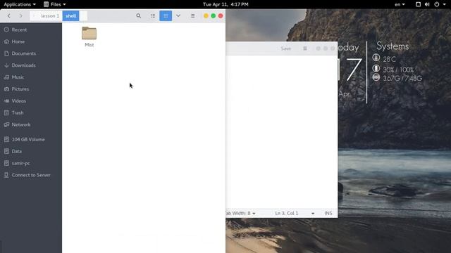Click the temperature icon in Systems widget
This screenshot has height=253, width=451.
click(376, 58)
